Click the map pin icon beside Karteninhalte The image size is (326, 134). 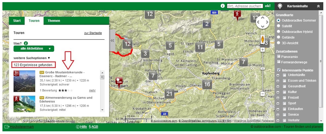click(x=280, y=6)
